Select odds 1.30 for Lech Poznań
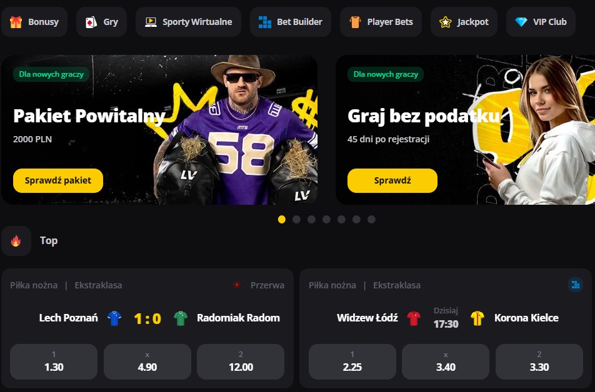The height and width of the screenshot is (392, 595). 54,361
